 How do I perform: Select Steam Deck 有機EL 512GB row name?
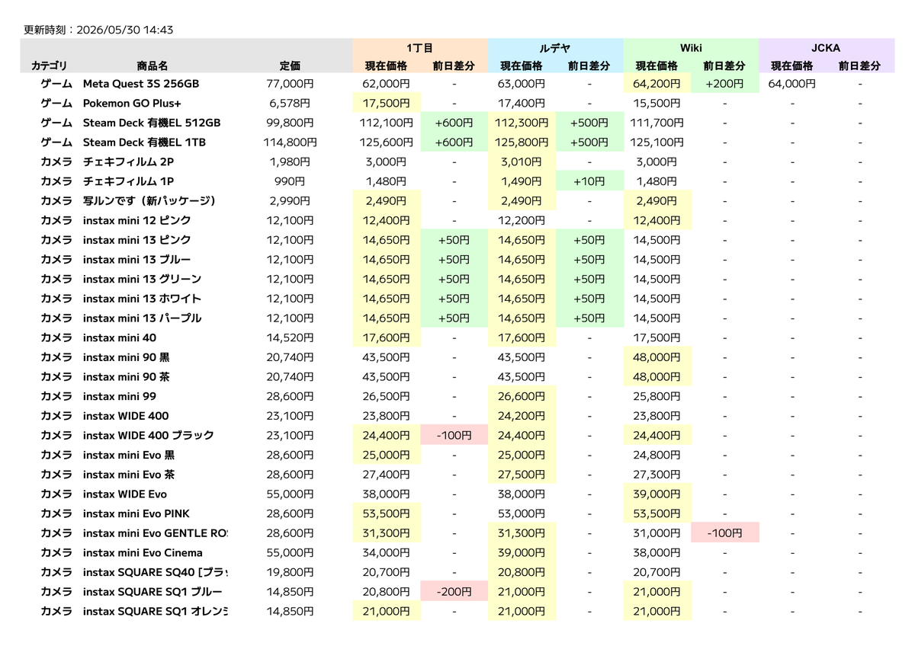coord(152,123)
